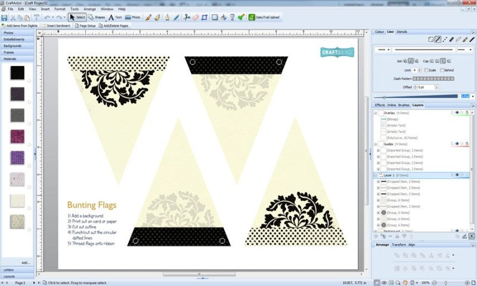Screen dimensions: 477x286
Task: Toggle visibility eye of Overlay layer
Action: 457,113
